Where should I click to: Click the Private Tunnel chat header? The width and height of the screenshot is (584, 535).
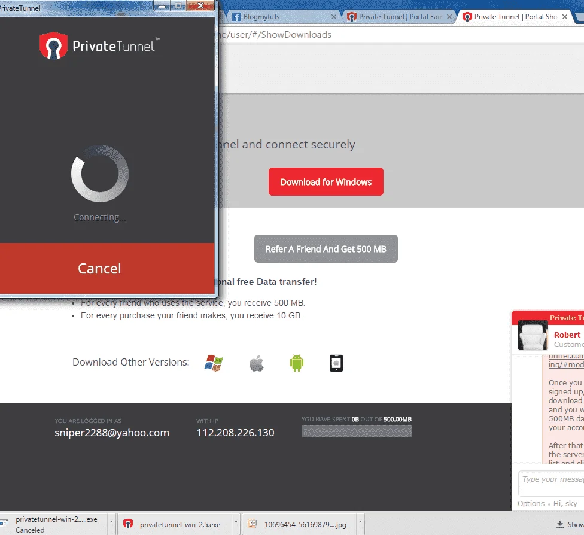(548, 317)
